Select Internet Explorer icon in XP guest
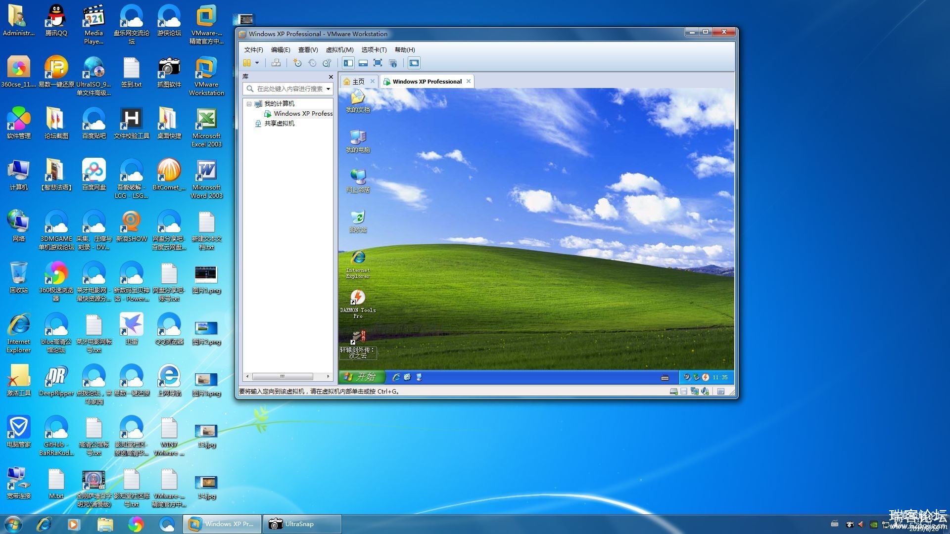 358,265
